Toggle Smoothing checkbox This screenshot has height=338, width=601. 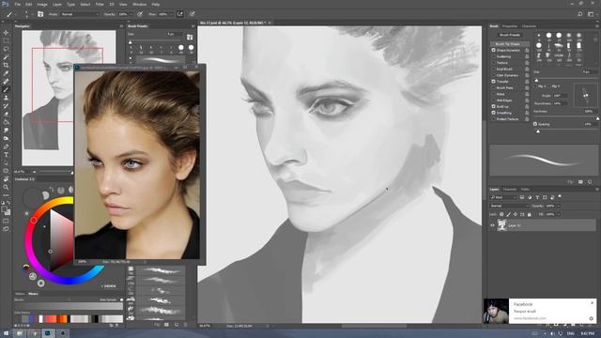coord(494,113)
